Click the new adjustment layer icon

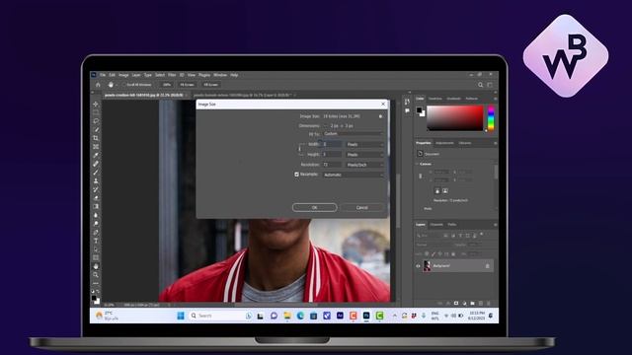(464, 303)
